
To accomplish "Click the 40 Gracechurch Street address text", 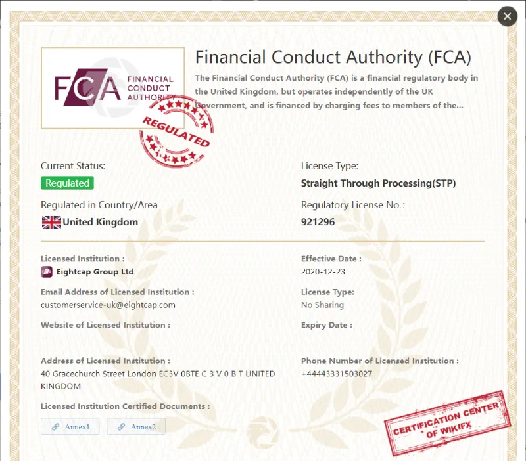I will (158, 380).
